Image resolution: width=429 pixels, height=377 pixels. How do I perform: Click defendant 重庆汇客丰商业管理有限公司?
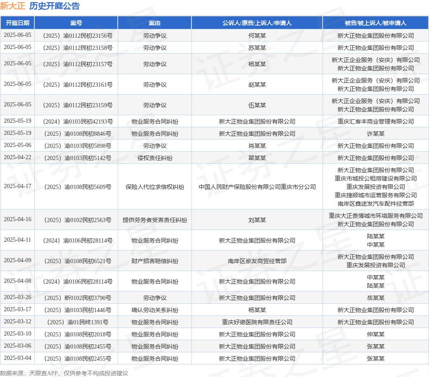pos(376,121)
